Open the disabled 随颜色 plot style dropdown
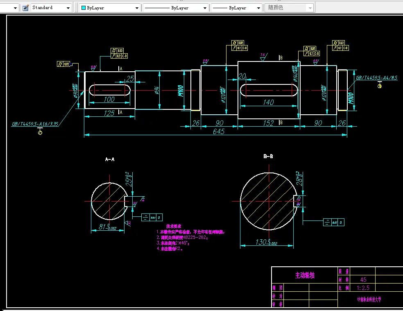The image size is (403, 311). [290, 8]
